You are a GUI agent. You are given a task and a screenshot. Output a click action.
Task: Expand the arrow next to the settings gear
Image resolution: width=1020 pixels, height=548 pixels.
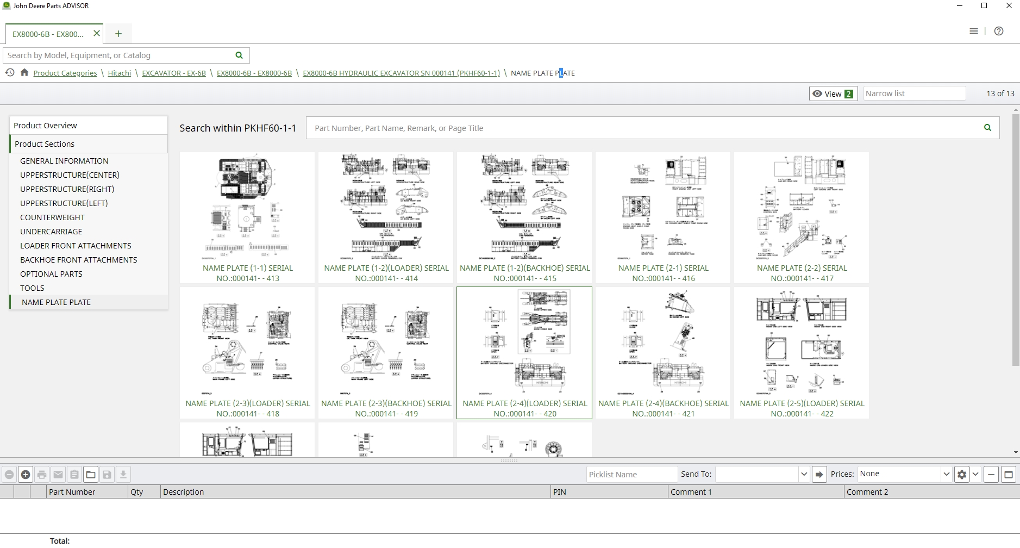coord(975,475)
